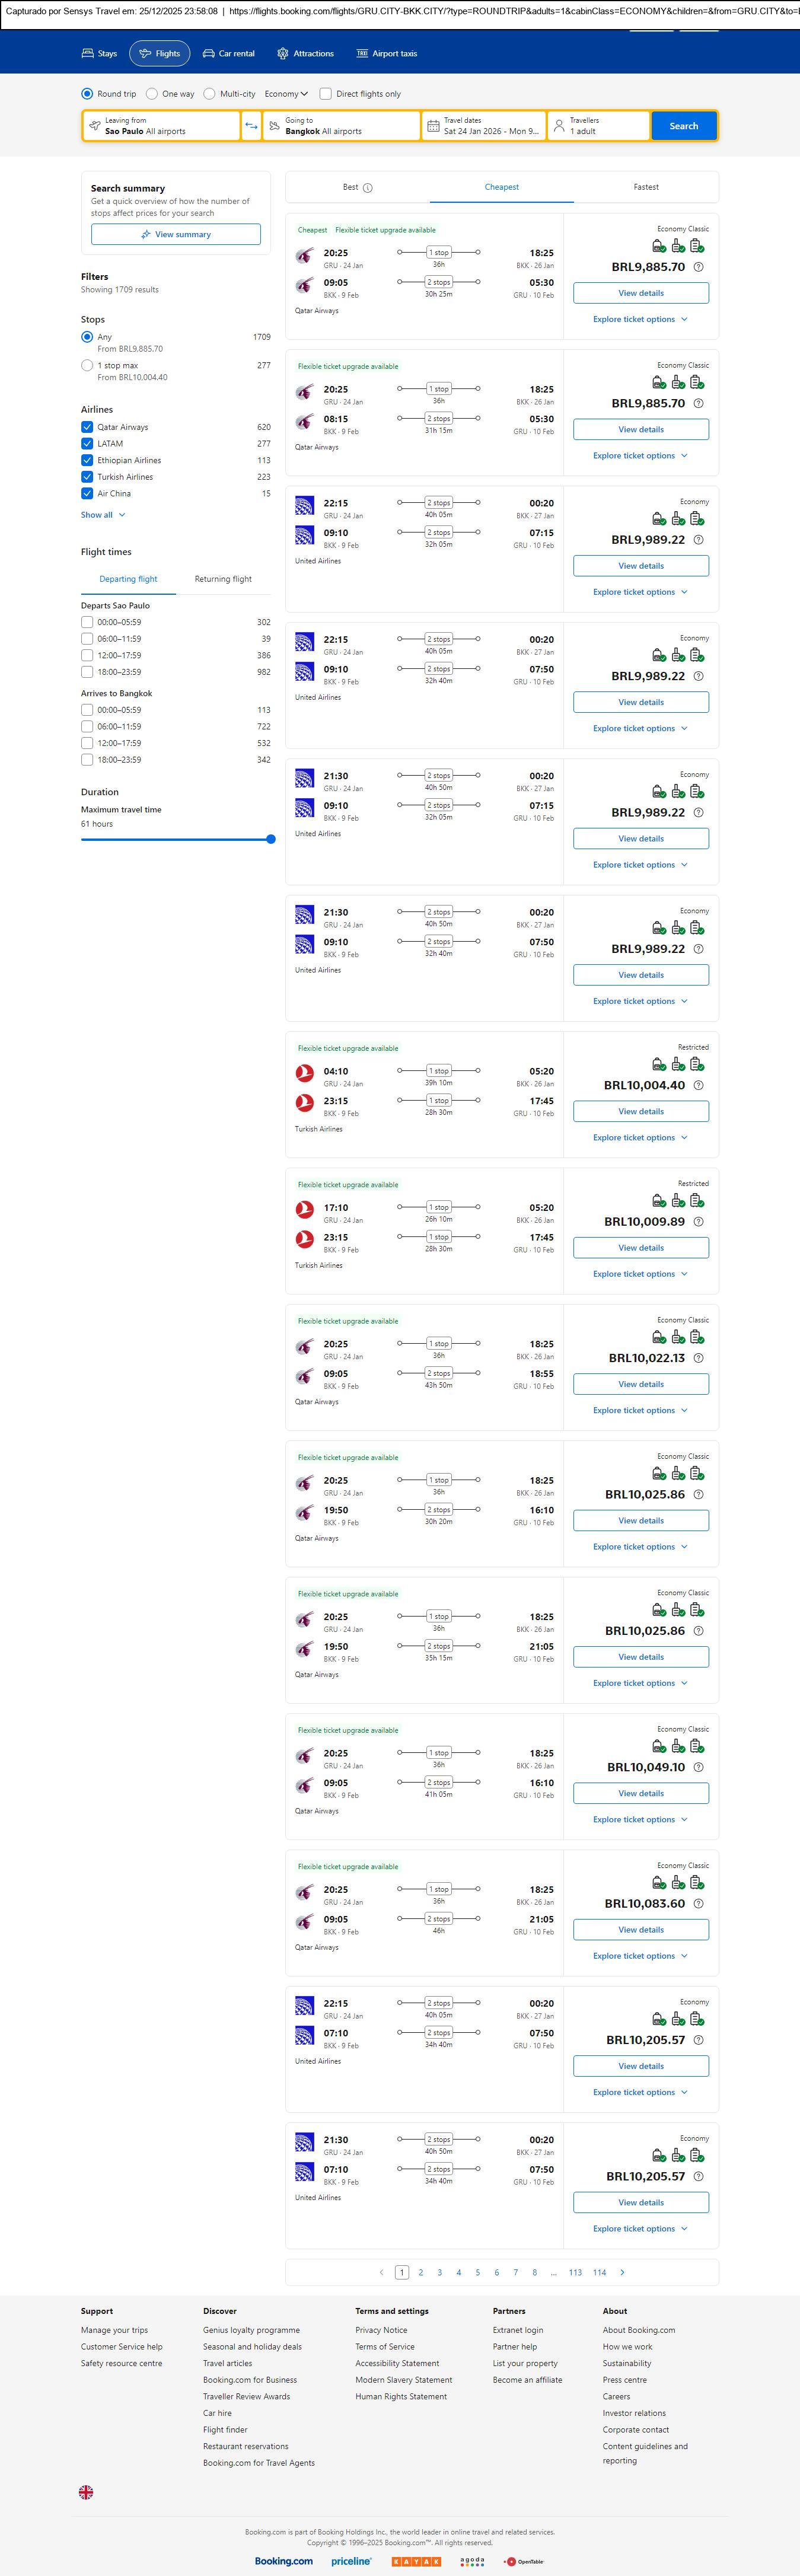Open the Returning flight tab
This screenshot has height=2576, width=800.
click(x=223, y=579)
